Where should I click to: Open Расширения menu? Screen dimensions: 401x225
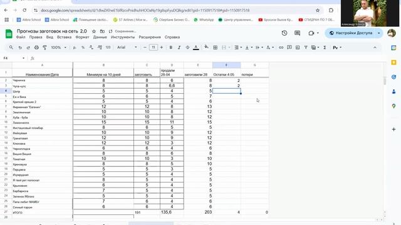[150, 37]
